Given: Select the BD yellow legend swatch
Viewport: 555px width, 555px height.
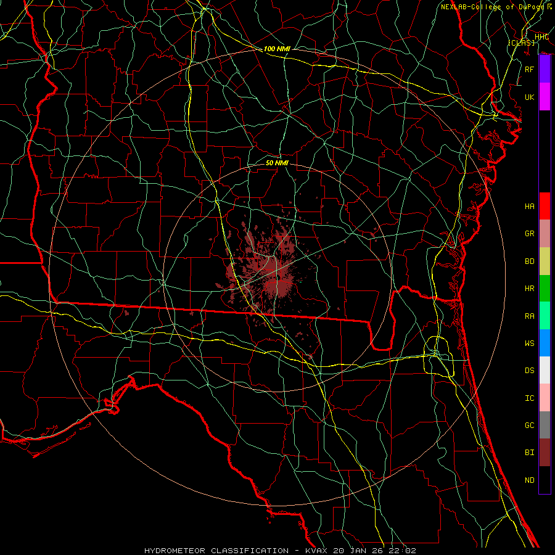Looking at the screenshot, I should pos(545,261).
